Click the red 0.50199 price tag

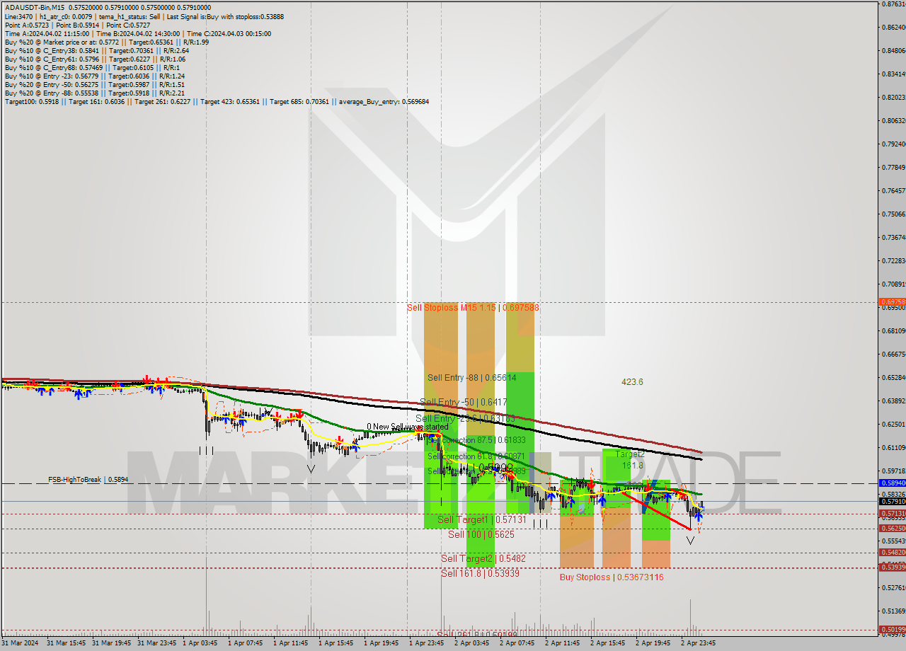892,629
